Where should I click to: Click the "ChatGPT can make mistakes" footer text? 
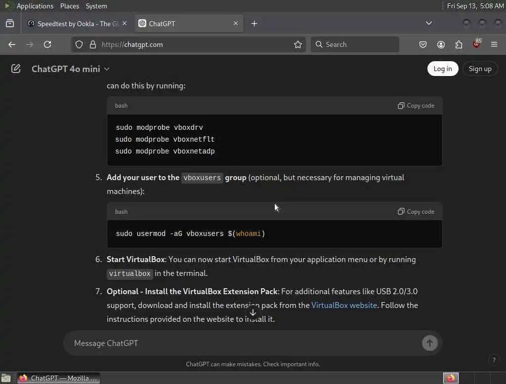[x=253, y=364]
